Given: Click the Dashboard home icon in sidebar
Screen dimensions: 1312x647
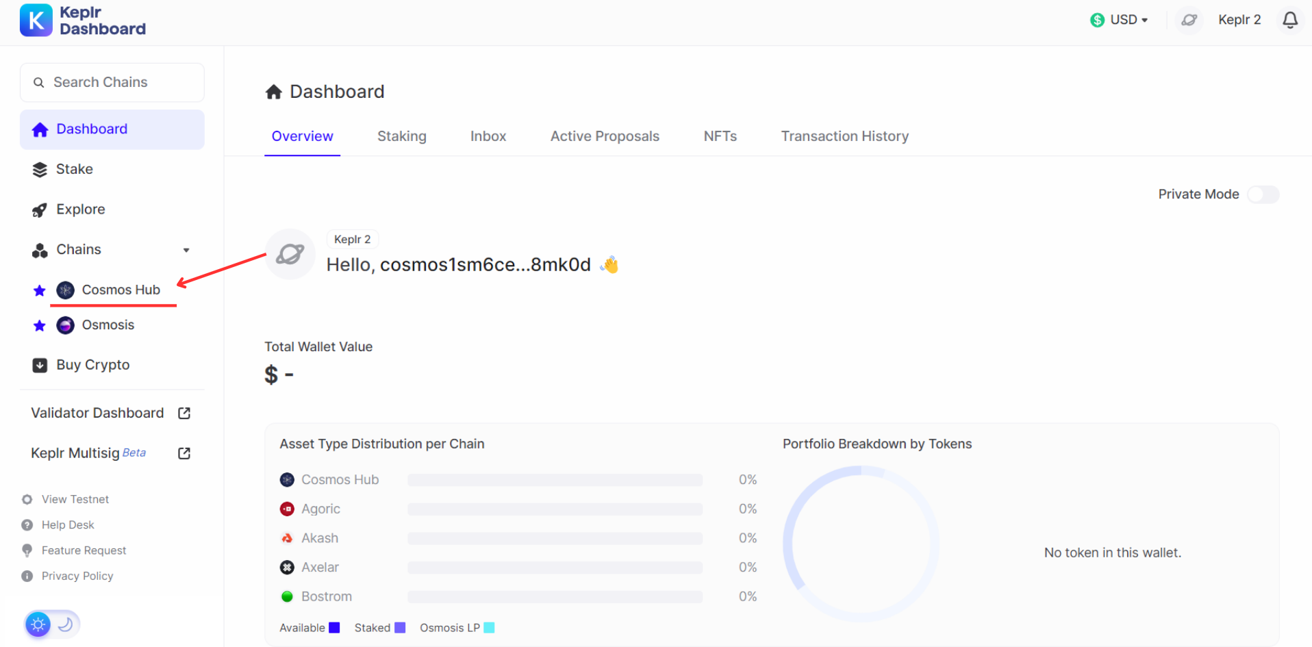Looking at the screenshot, I should 40,129.
